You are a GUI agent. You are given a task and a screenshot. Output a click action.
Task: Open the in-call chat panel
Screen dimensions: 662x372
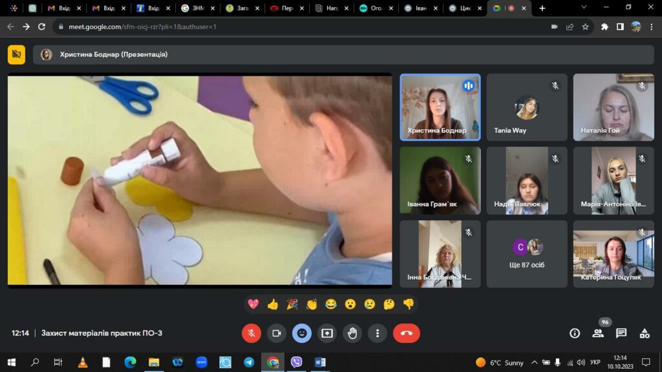pyautogui.click(x=621, y=333)
